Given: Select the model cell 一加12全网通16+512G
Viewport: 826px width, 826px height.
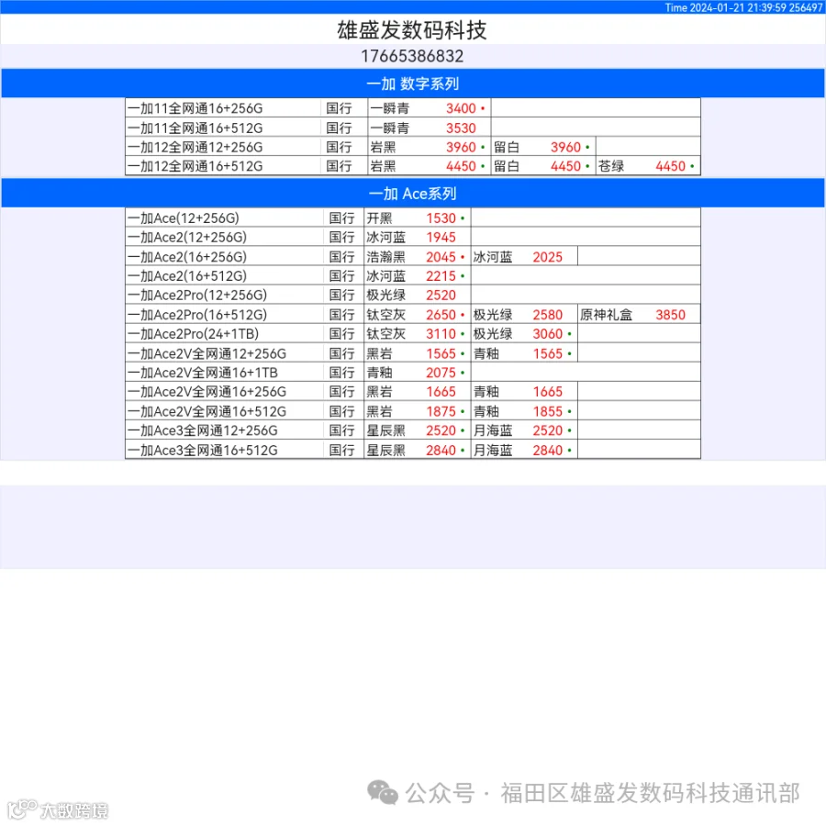Looking at the screenshot, I should pos(223,166).
